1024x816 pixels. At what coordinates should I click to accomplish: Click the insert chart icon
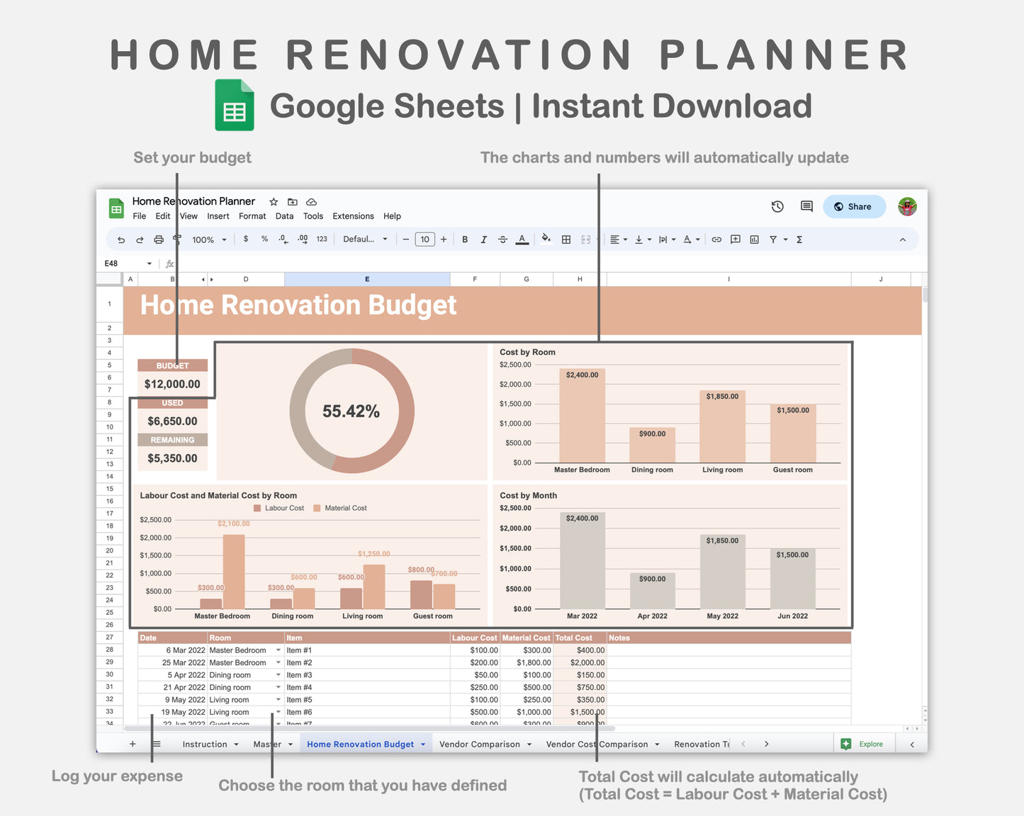[753, 239]
